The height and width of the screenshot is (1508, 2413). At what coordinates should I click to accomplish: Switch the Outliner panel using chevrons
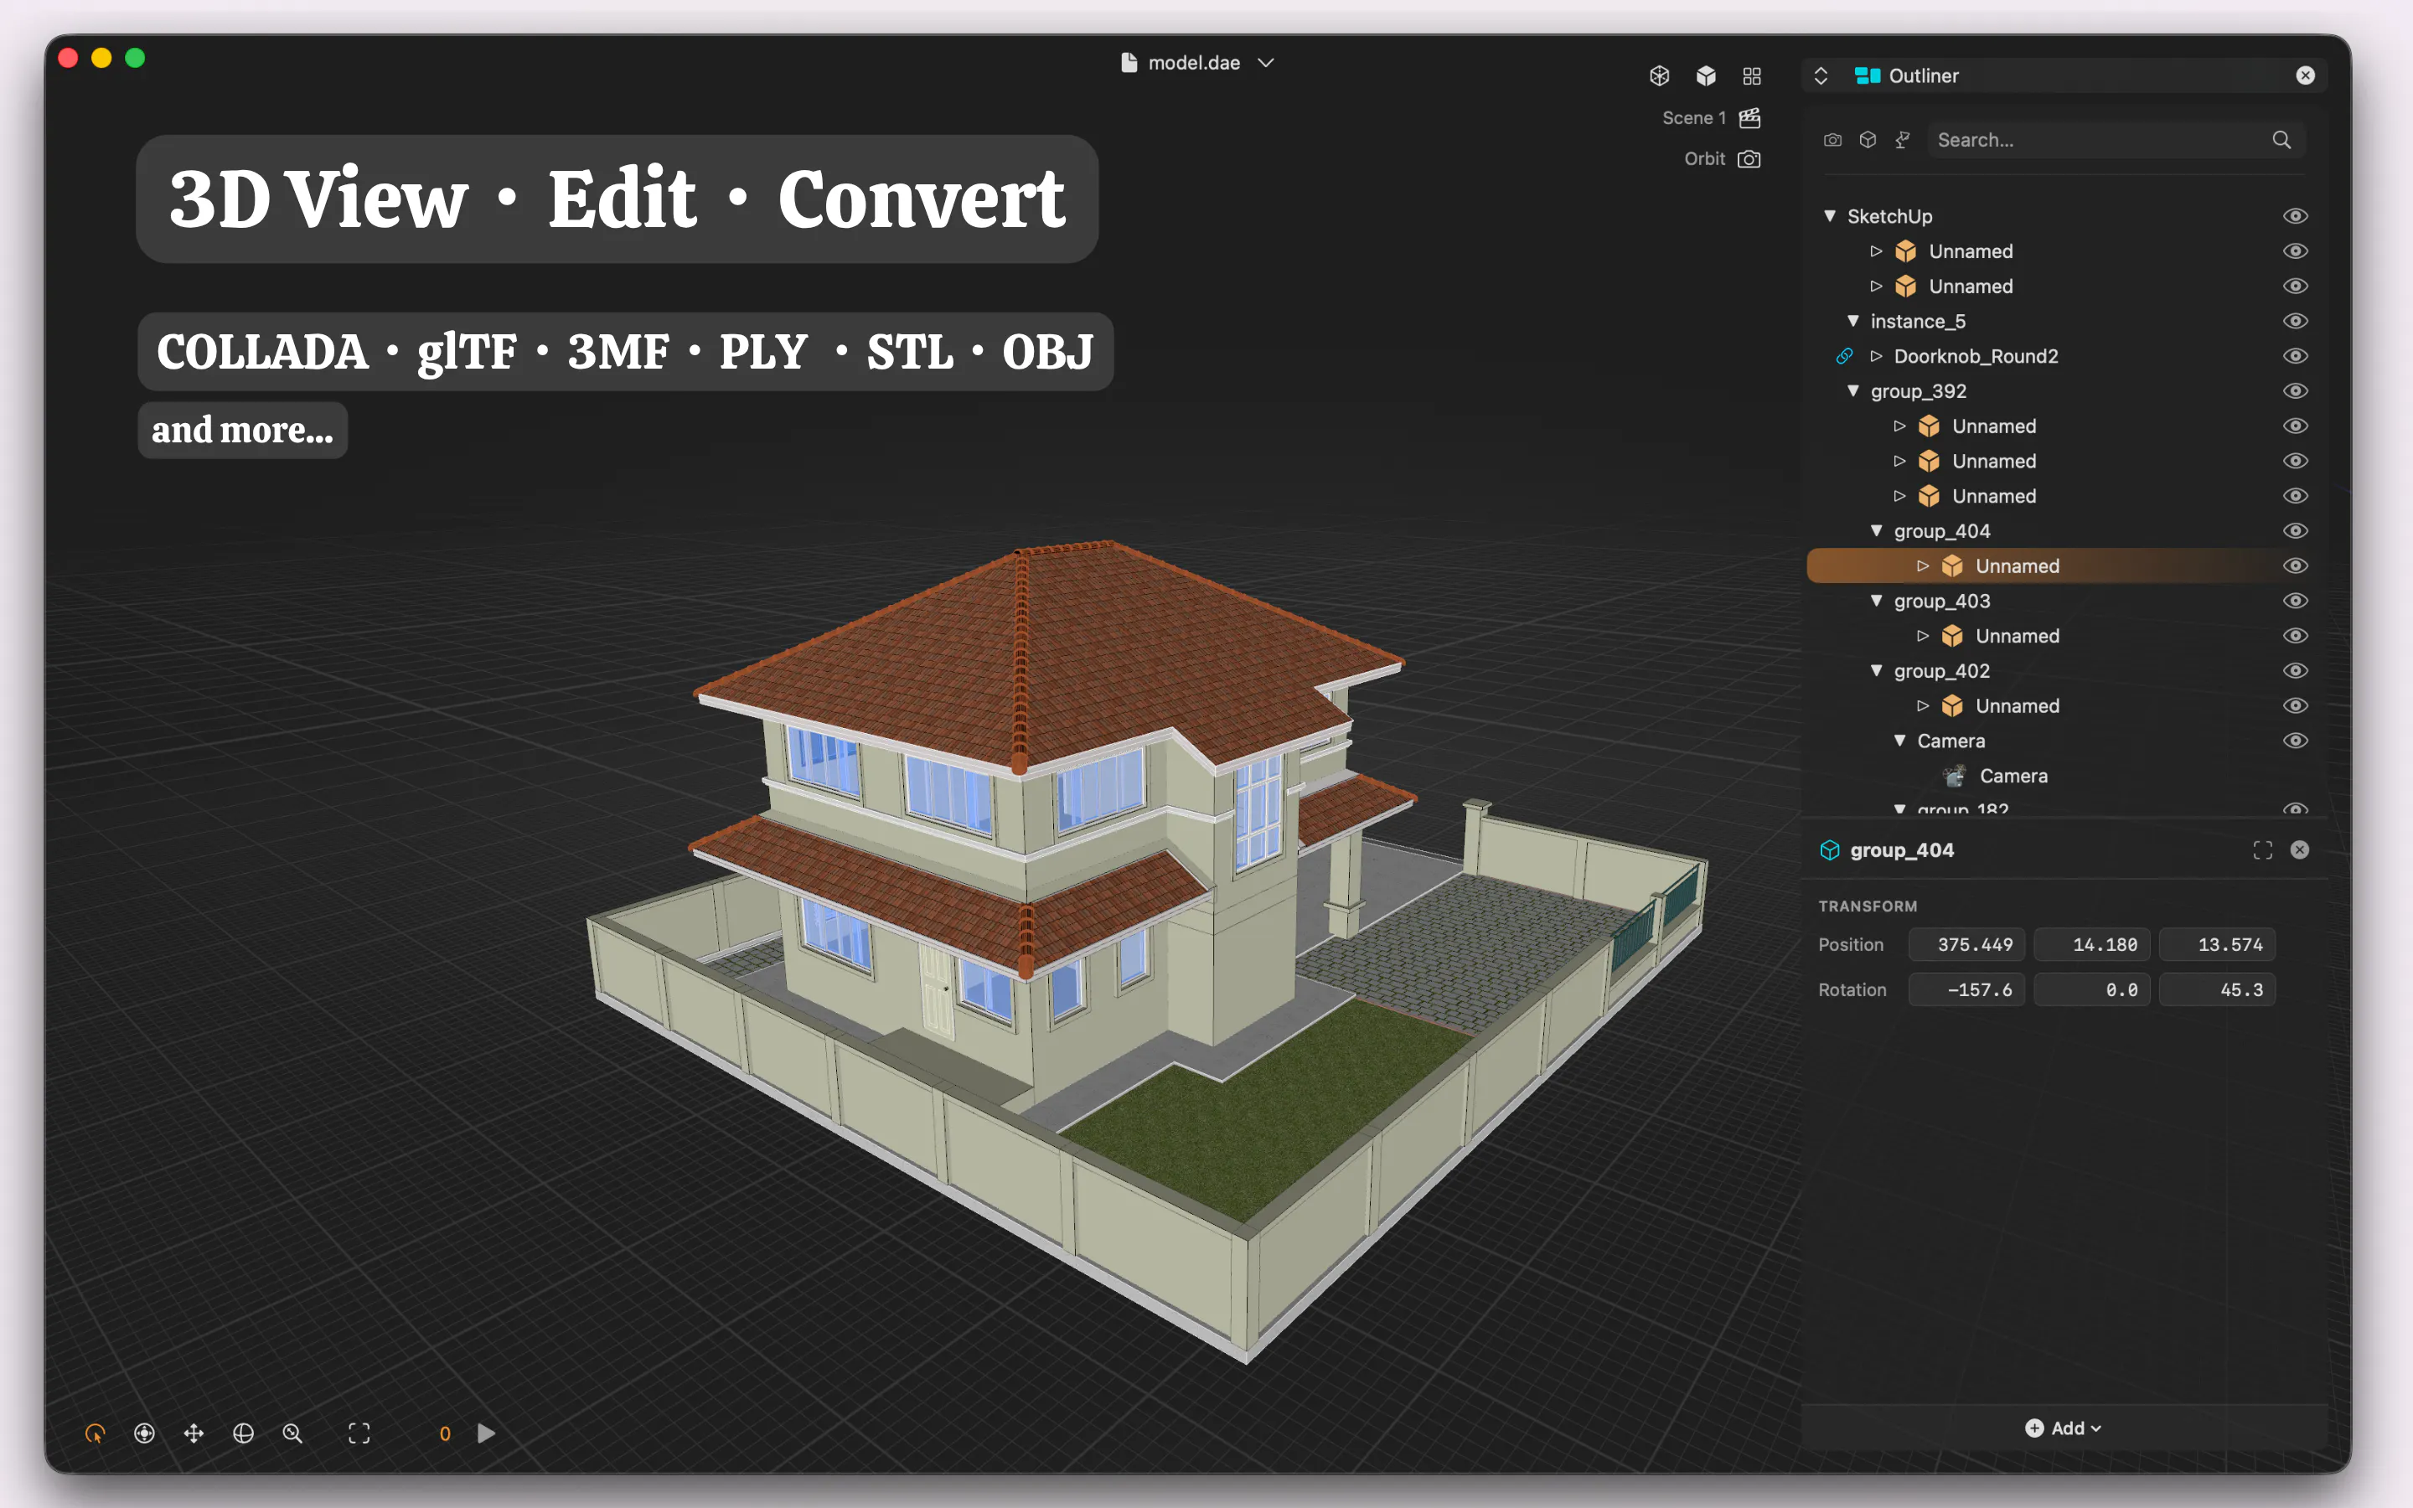(1821, 75)
